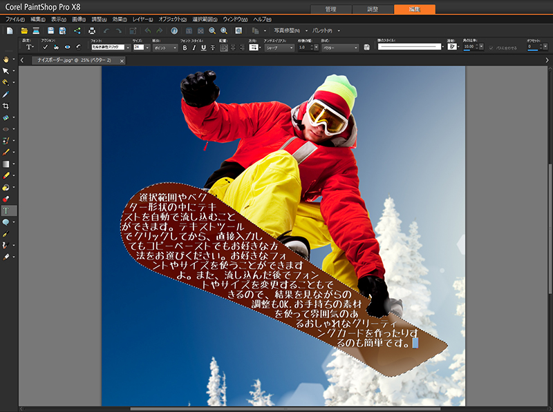Select the Makeover tool
This screenshot has width=553, height=412.
(6, 141)
